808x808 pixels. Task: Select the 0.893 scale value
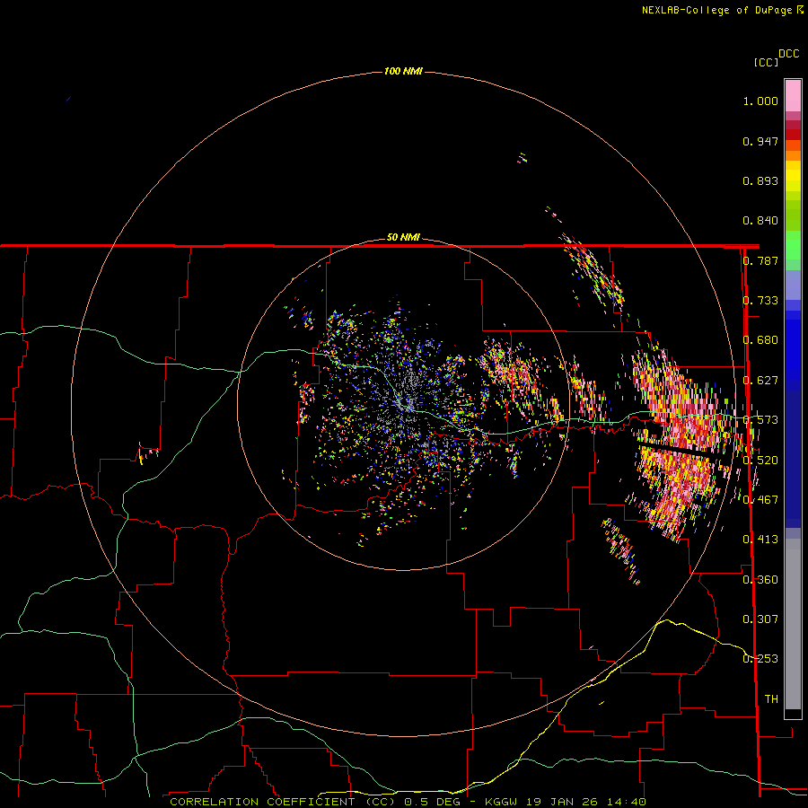(760, 180)
